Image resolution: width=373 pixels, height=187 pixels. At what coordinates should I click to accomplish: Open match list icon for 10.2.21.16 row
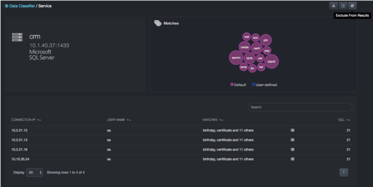(292, 149)
